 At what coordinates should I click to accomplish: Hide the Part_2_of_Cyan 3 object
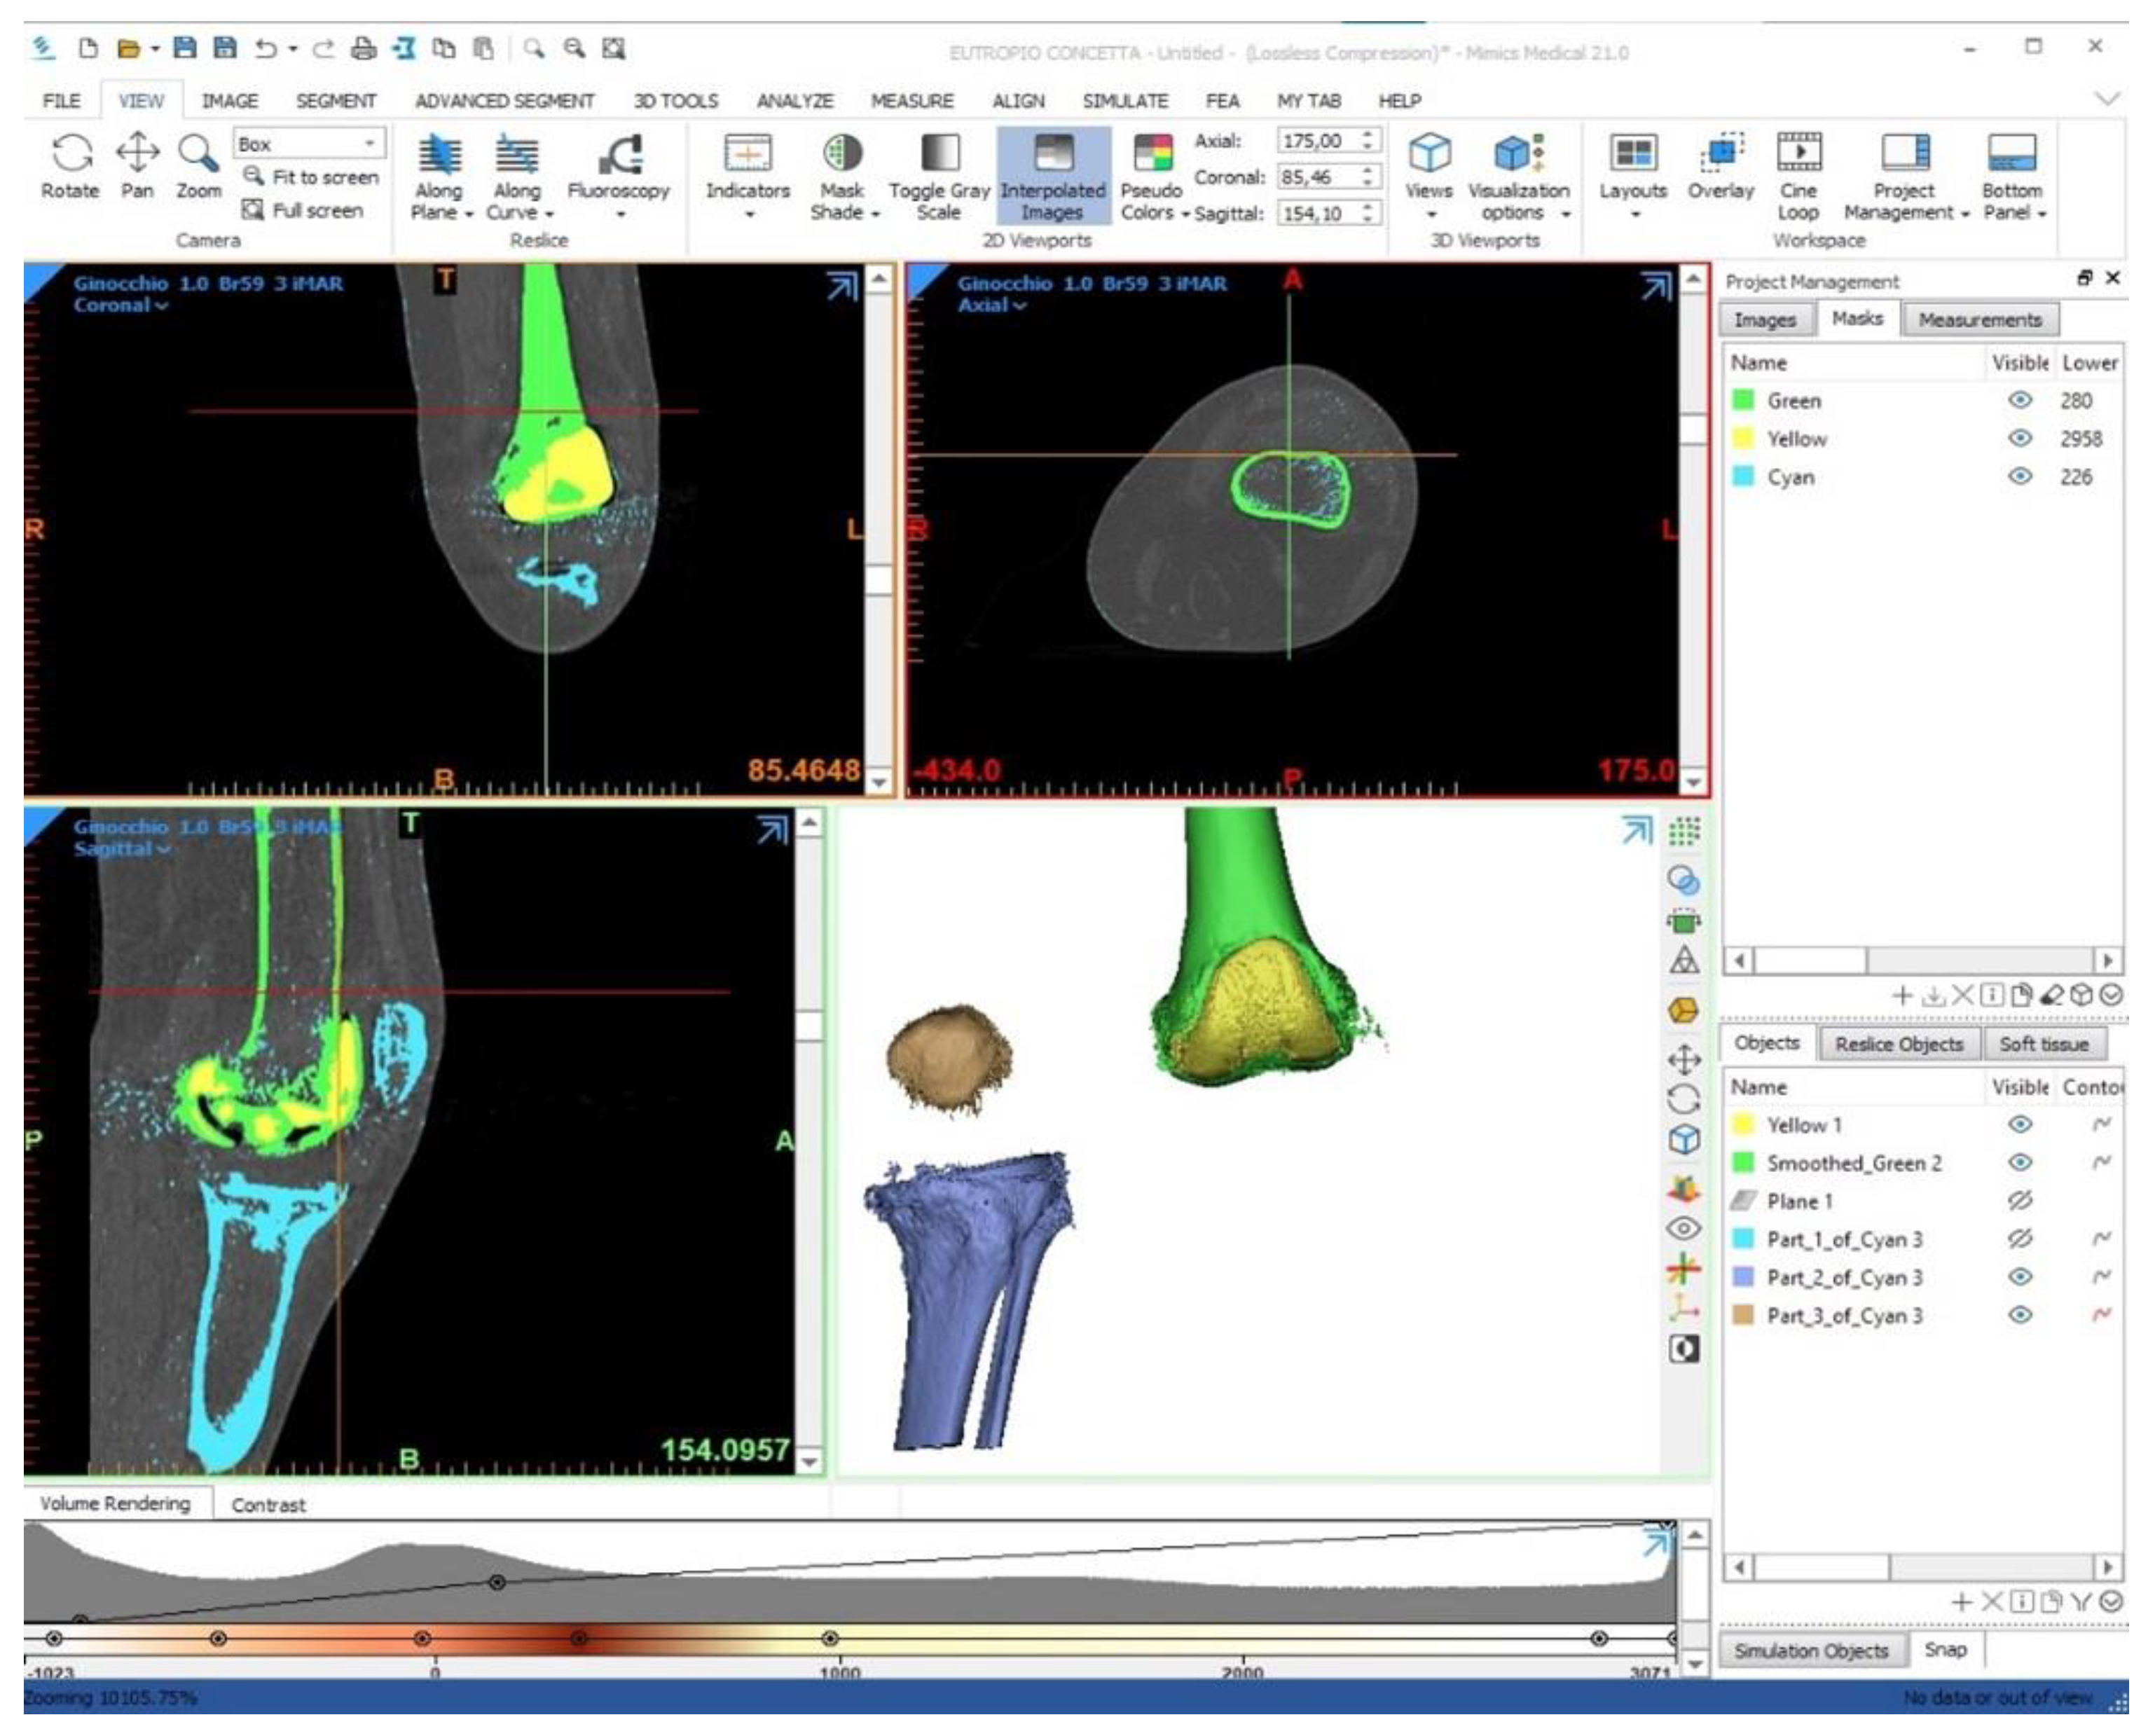coord(2019,1277)
